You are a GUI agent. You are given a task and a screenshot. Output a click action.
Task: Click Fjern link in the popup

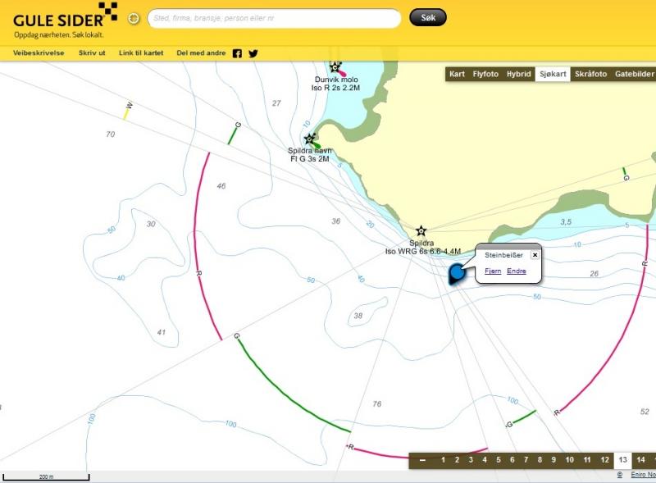[493, 271]
